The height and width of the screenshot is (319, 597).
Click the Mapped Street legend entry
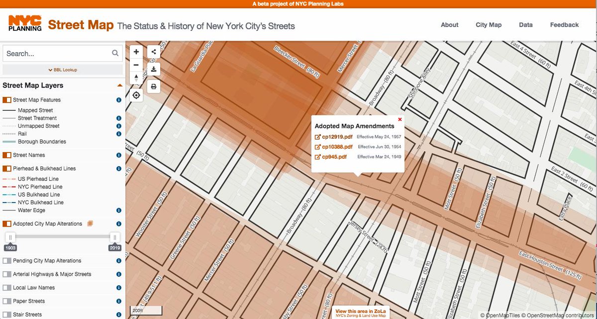35,110
